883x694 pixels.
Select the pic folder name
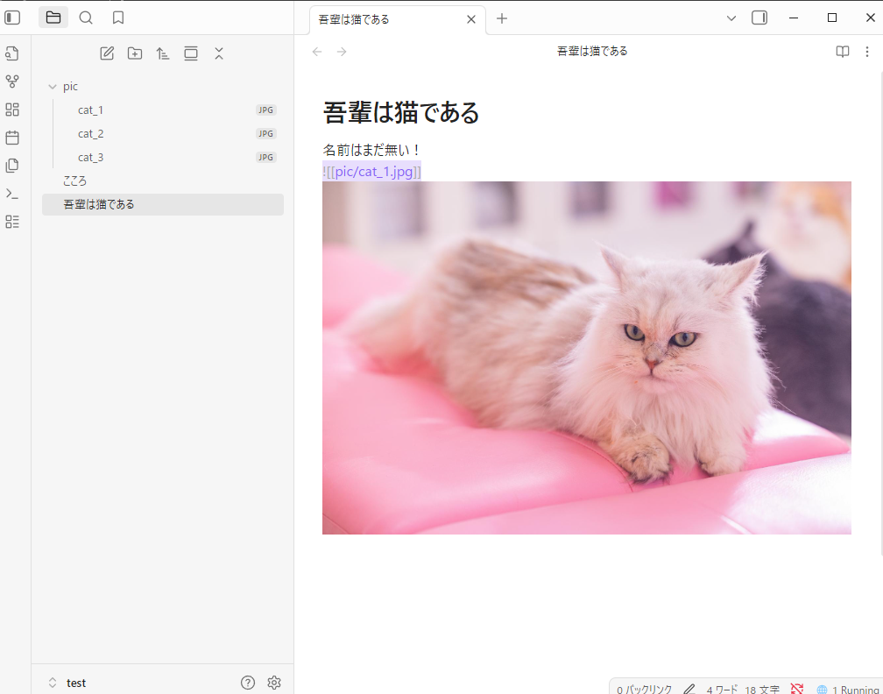(70, 87)
